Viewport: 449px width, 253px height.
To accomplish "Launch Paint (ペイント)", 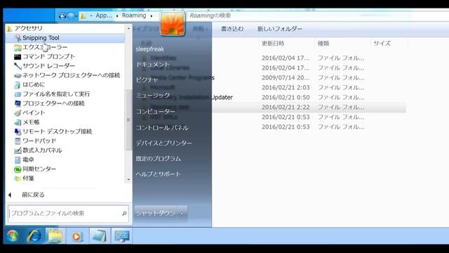I will point(29,112).
